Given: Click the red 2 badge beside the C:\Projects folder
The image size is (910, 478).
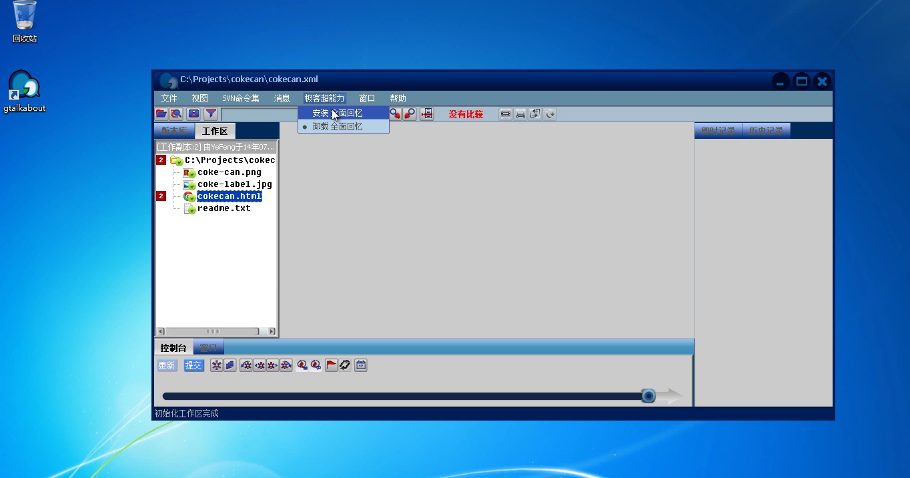Looking at the screenshot, I should (161, 160).
